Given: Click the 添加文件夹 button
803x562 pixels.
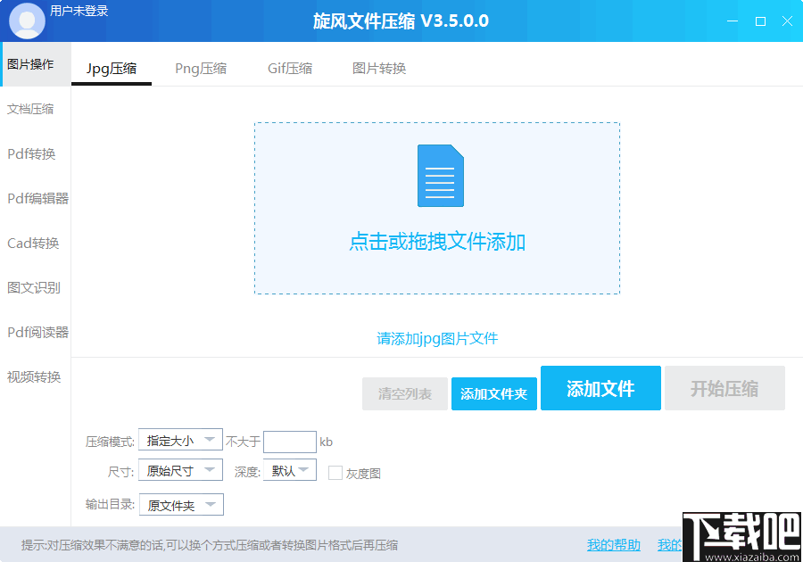Looking at the screenshot, I should 494,393.
